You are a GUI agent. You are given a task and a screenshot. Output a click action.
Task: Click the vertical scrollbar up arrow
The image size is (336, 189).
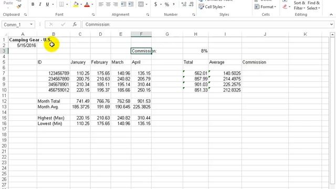tap(332, 35)
